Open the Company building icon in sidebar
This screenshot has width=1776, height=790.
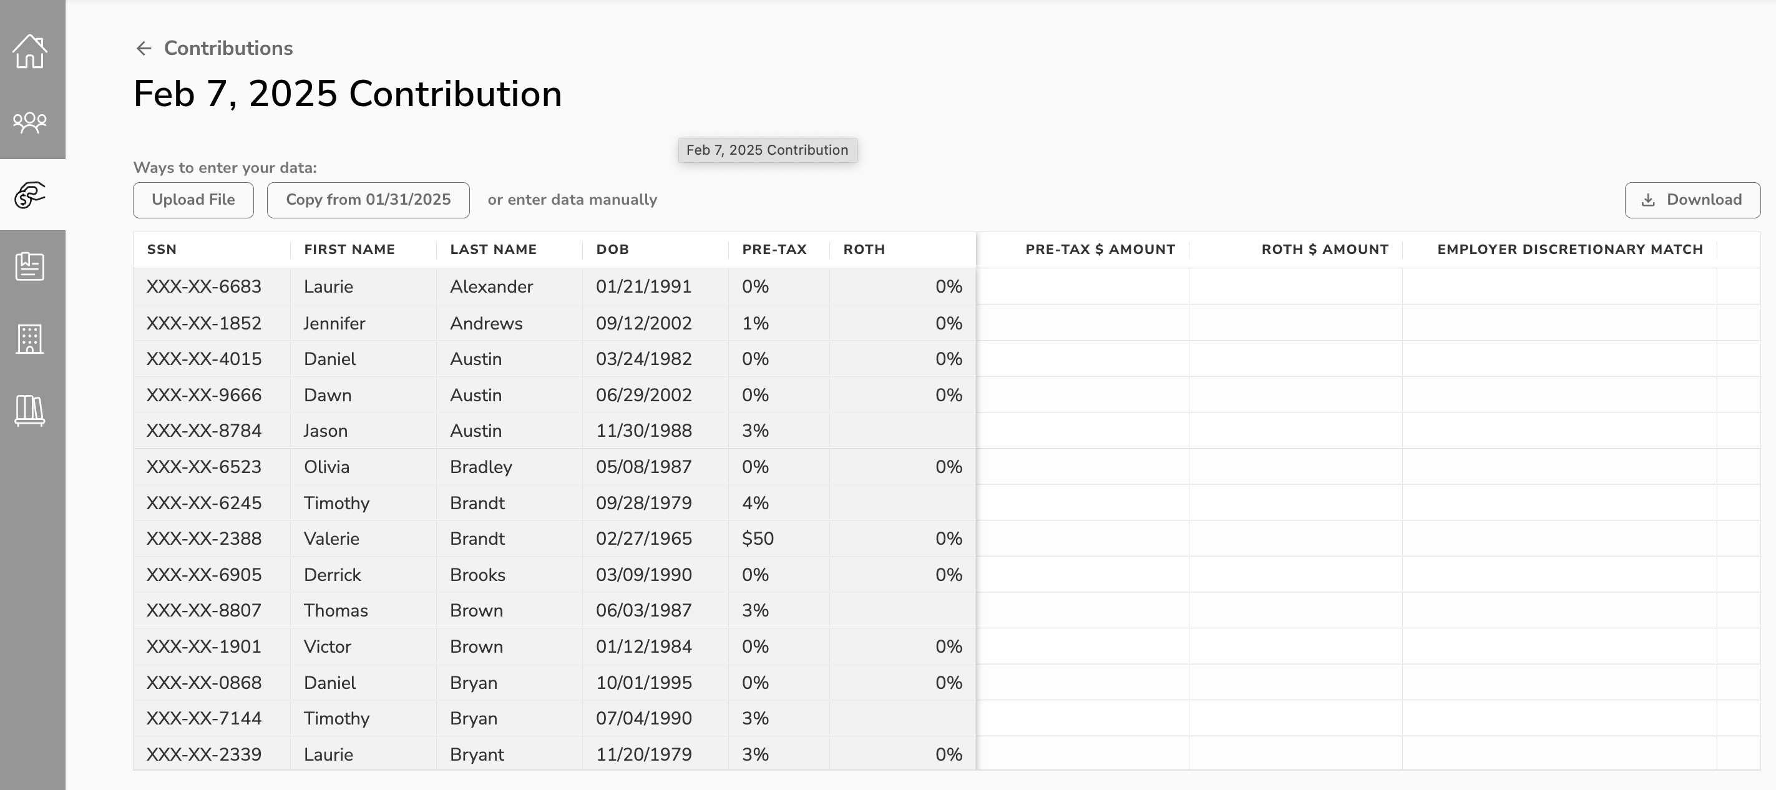30,338
